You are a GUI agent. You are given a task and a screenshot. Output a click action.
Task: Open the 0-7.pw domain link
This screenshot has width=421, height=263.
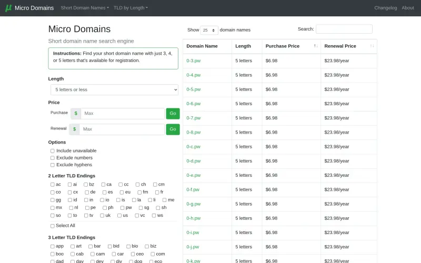[194, 118]
